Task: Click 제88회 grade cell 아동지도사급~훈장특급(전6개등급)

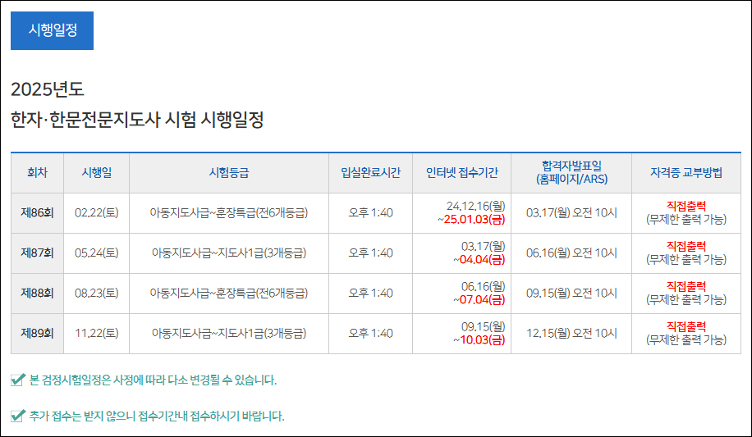Action: (x=229, y=294)
